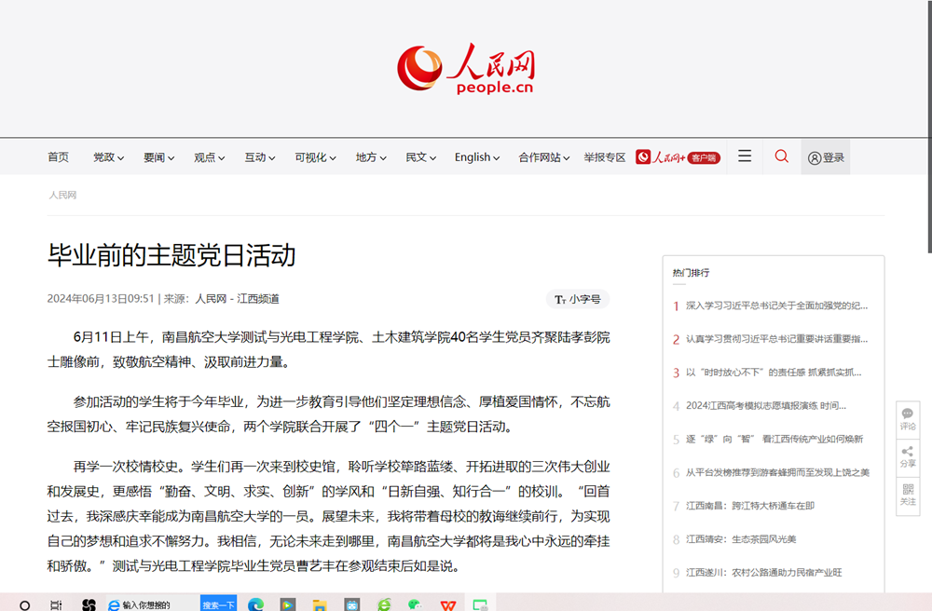Open ranking item 7 江西南昌跨江特大桥

[750, 506]
